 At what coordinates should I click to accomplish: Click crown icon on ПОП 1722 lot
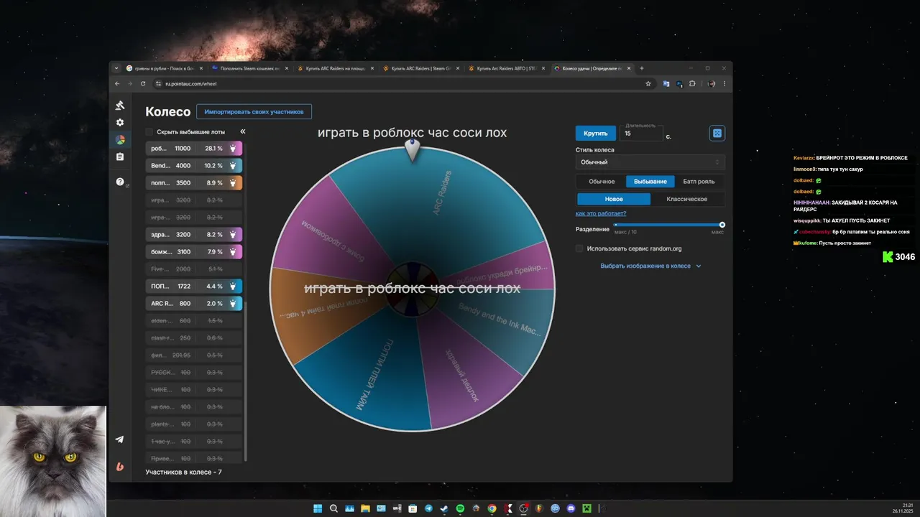tap(233, 287)
